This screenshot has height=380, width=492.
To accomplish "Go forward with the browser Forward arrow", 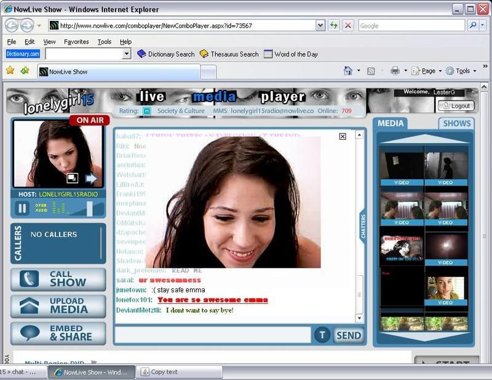I will [27, 25].
